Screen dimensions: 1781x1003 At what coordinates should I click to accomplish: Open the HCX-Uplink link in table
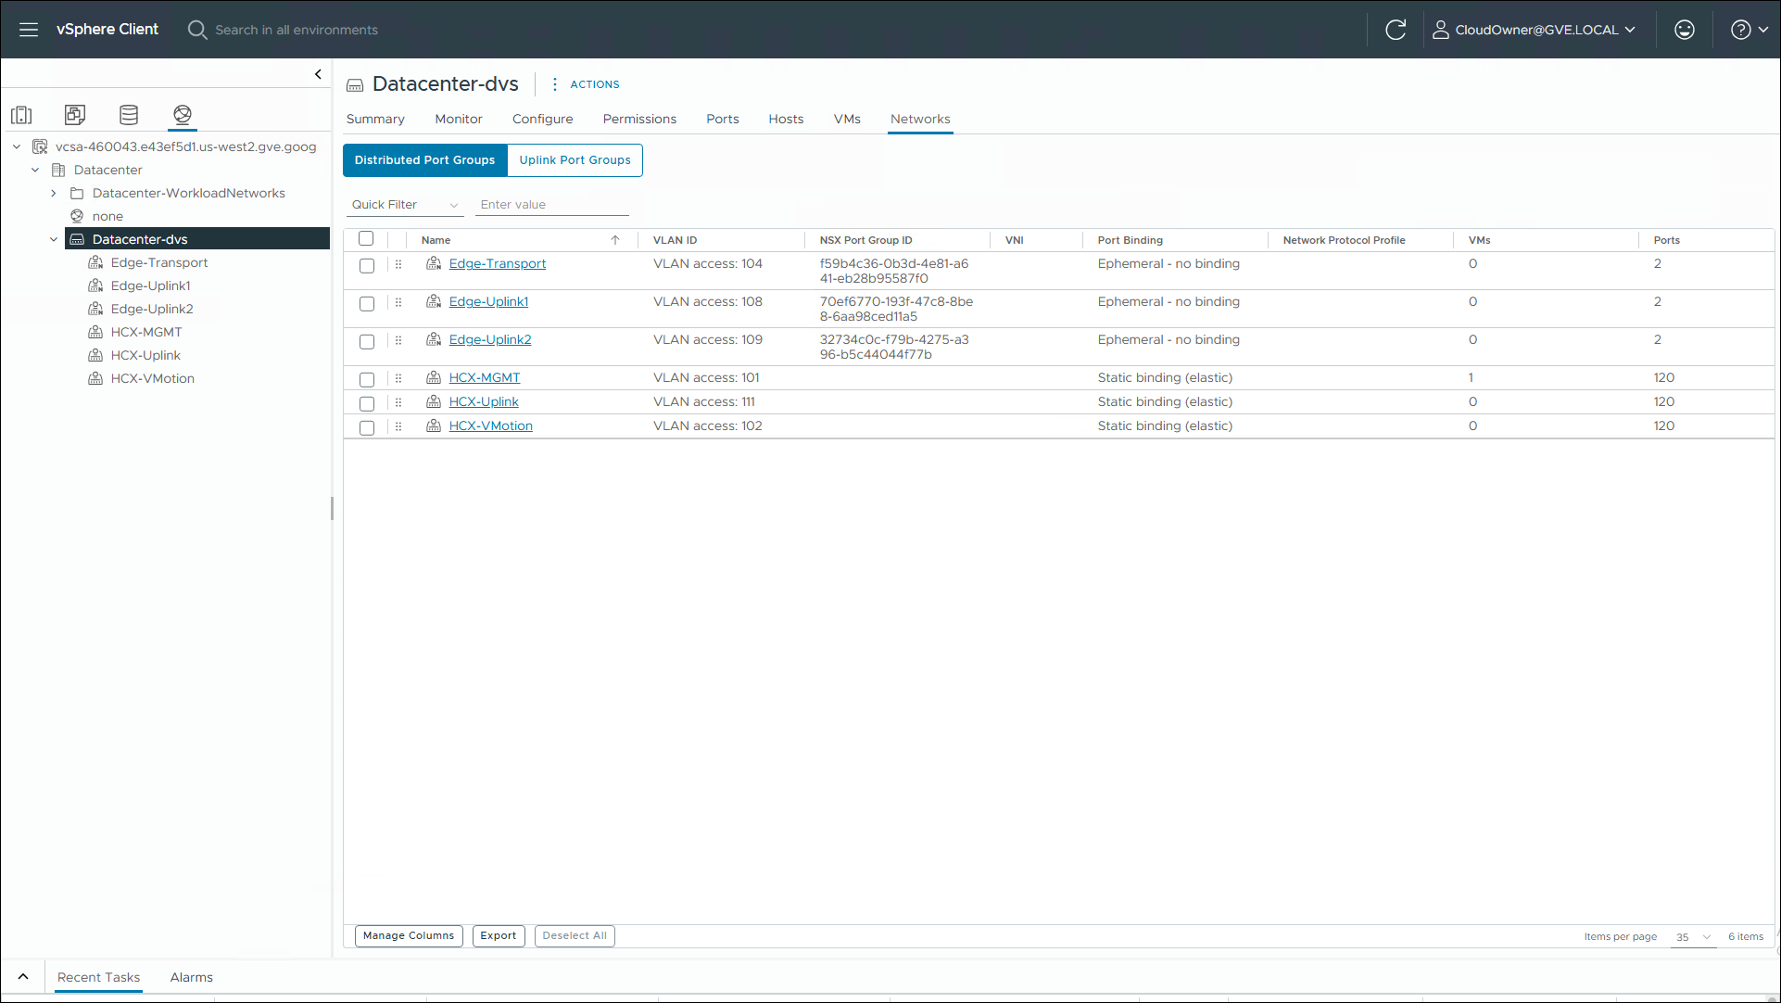(x=484, y=402)
